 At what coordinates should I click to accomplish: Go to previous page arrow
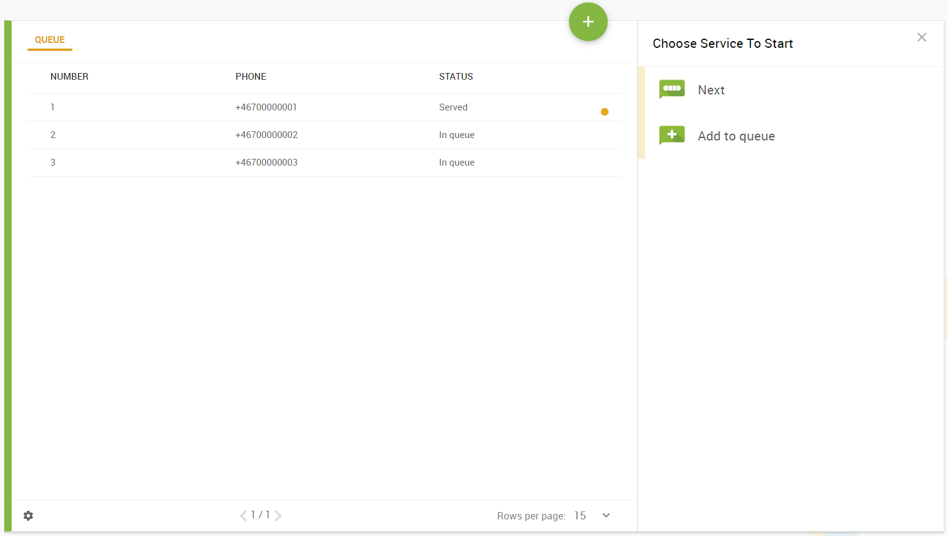243,516
